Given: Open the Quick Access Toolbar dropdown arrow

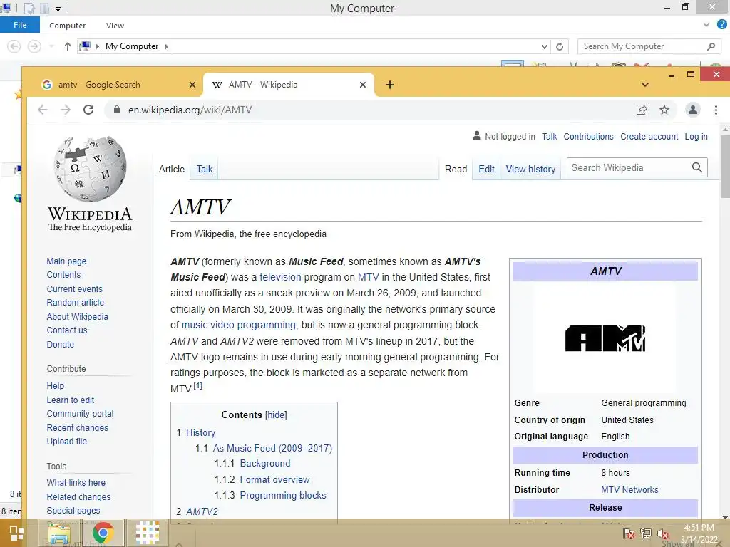Looking at the screenshot, I should pos(58,9).
